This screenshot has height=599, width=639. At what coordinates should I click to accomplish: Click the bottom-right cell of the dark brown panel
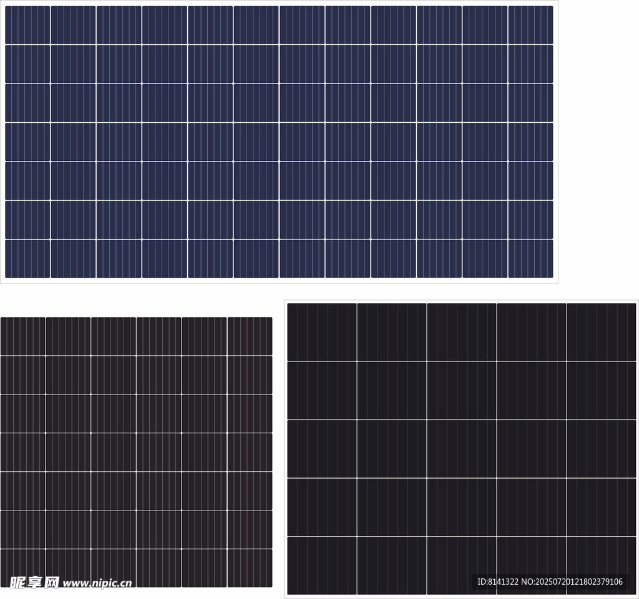(250, 568)
